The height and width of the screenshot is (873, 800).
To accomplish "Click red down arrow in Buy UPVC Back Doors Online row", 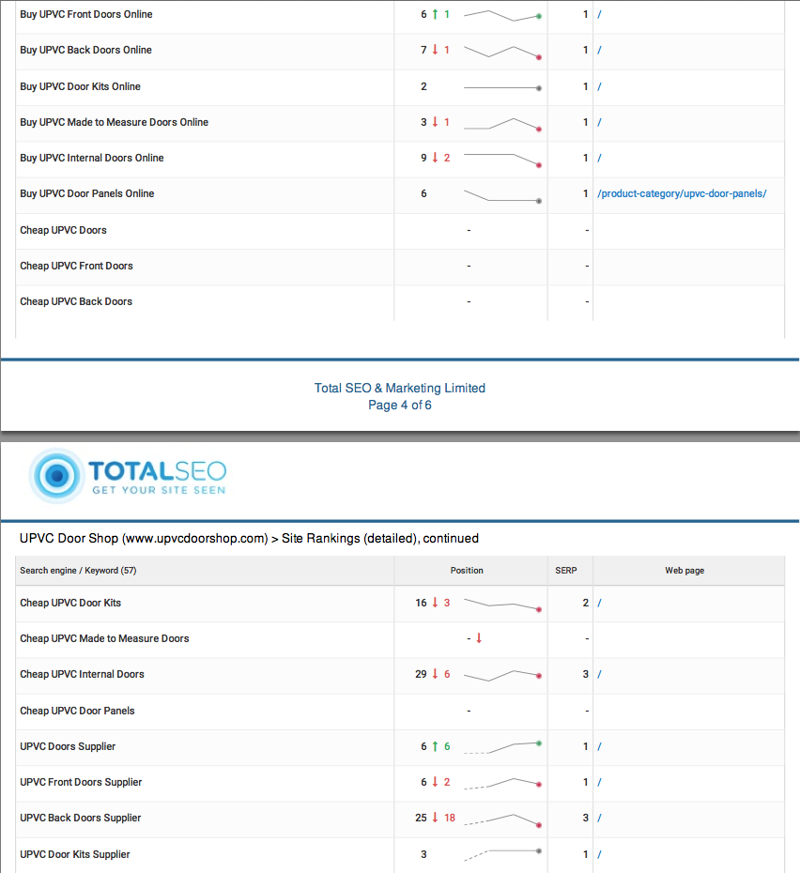I will coord(435,50).
